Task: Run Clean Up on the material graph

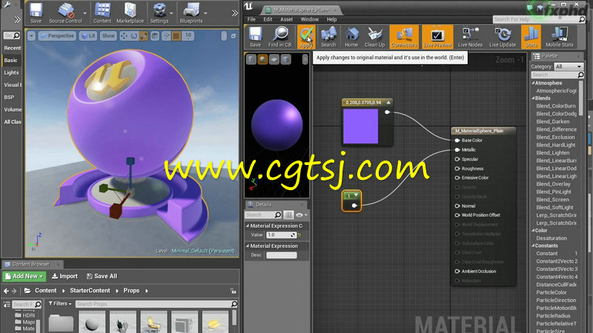Action: [374, 36]
